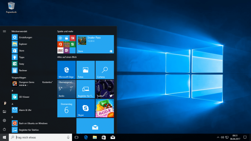Open the Twitter tile
The width and height of the screenshot is (251, 141).
pyautogui.click(x=105, y=89)
